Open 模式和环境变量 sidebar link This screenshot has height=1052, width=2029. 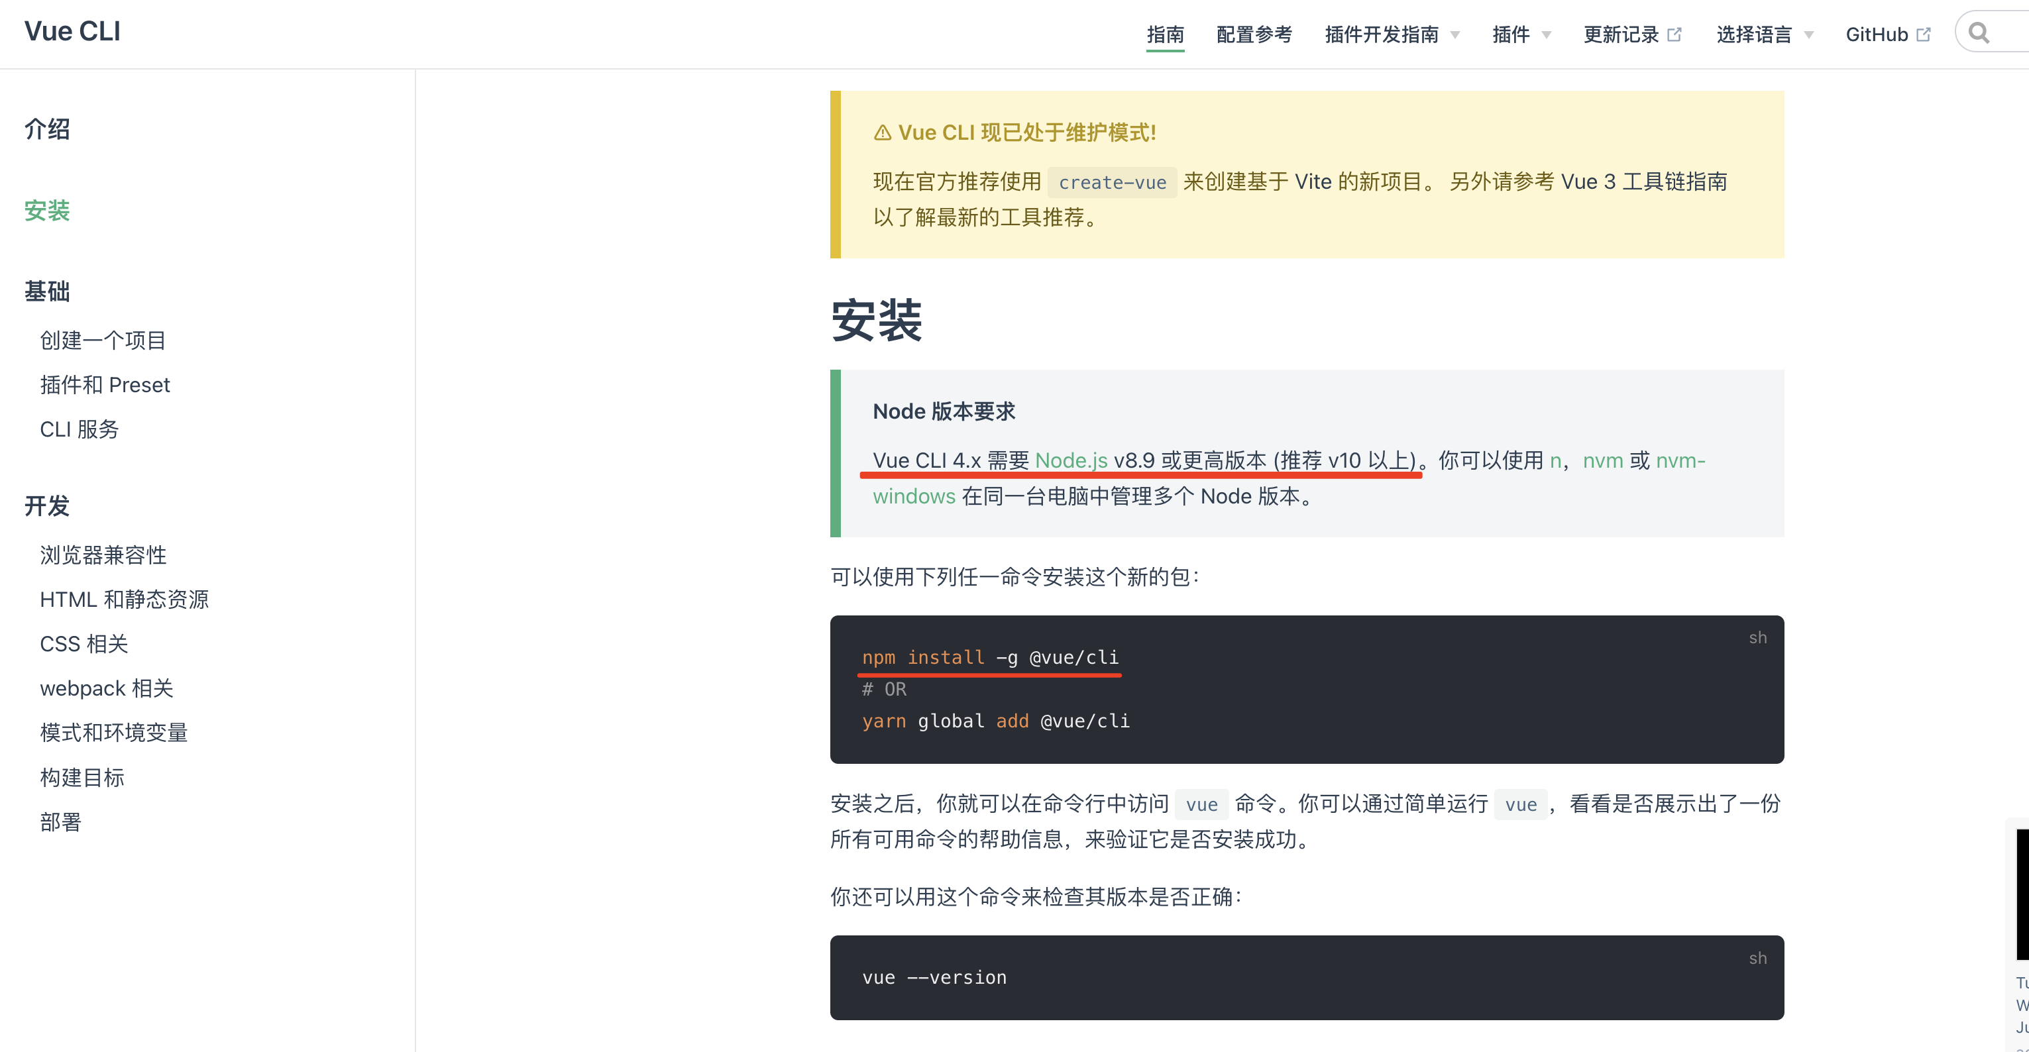(114, 732)
